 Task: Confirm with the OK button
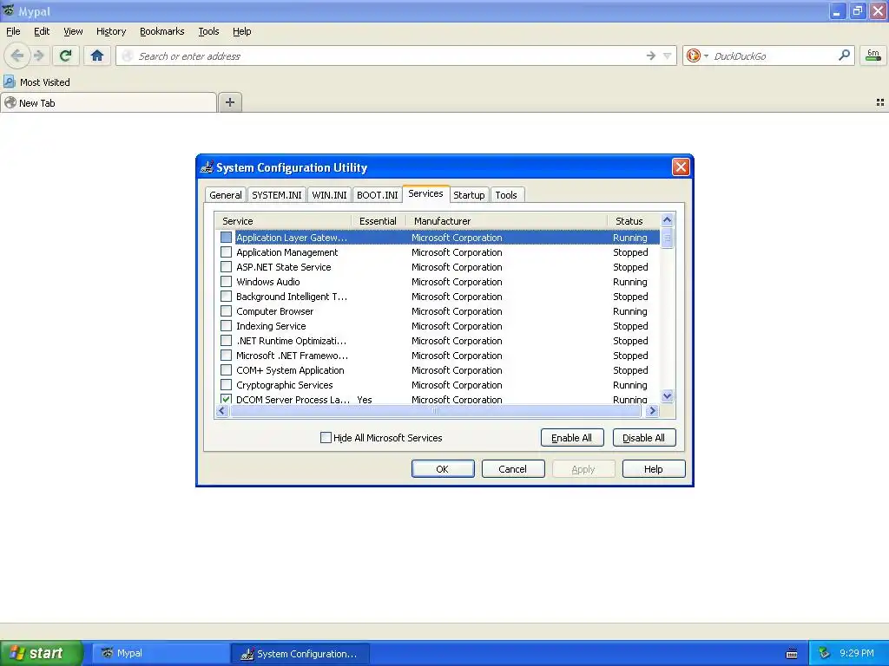click(x=443, y=469)
